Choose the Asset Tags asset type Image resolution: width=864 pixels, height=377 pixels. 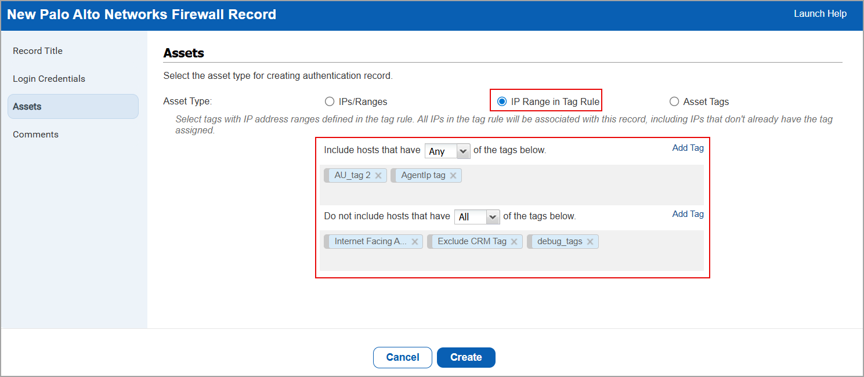click(674, 101)
